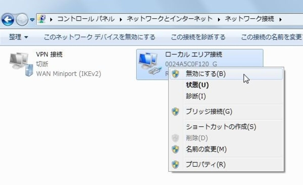Image resolution: width=303 pixels, height=185 pixels.
Task: Open プロパティ(R) from context menu
Action: [x=226, y=165]
